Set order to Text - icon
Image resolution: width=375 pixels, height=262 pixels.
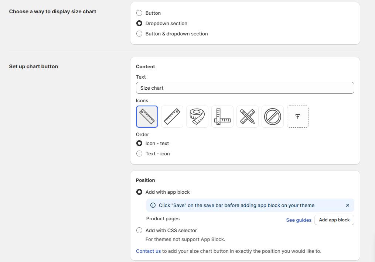pyautogui.click(x=139, y=154)
